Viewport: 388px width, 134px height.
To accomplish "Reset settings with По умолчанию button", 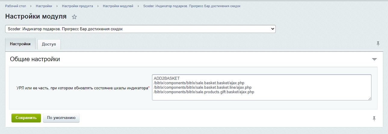I will click(x=61, y=118).
